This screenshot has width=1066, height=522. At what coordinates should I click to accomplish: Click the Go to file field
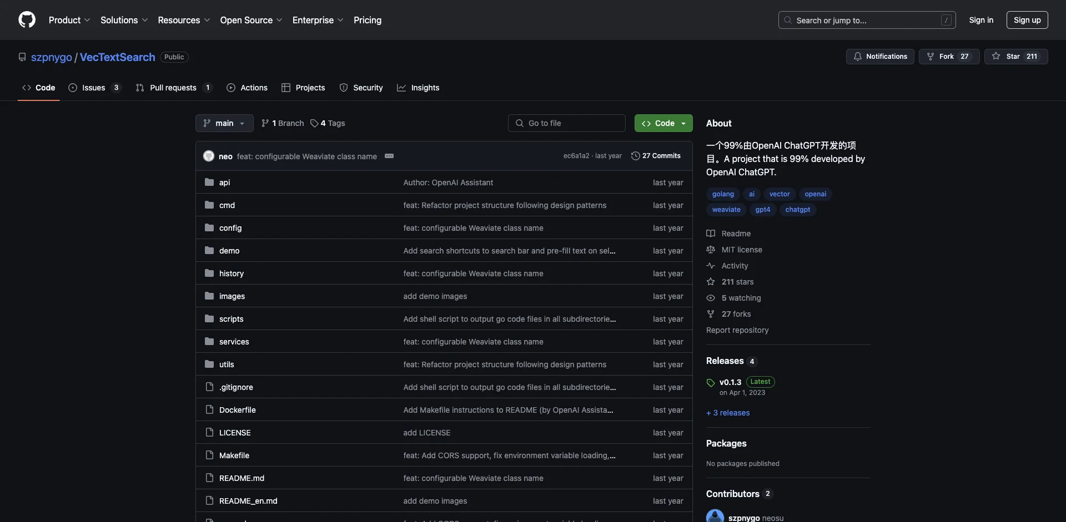coord(567,123)
